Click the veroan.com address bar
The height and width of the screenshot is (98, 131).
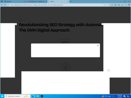56,5
